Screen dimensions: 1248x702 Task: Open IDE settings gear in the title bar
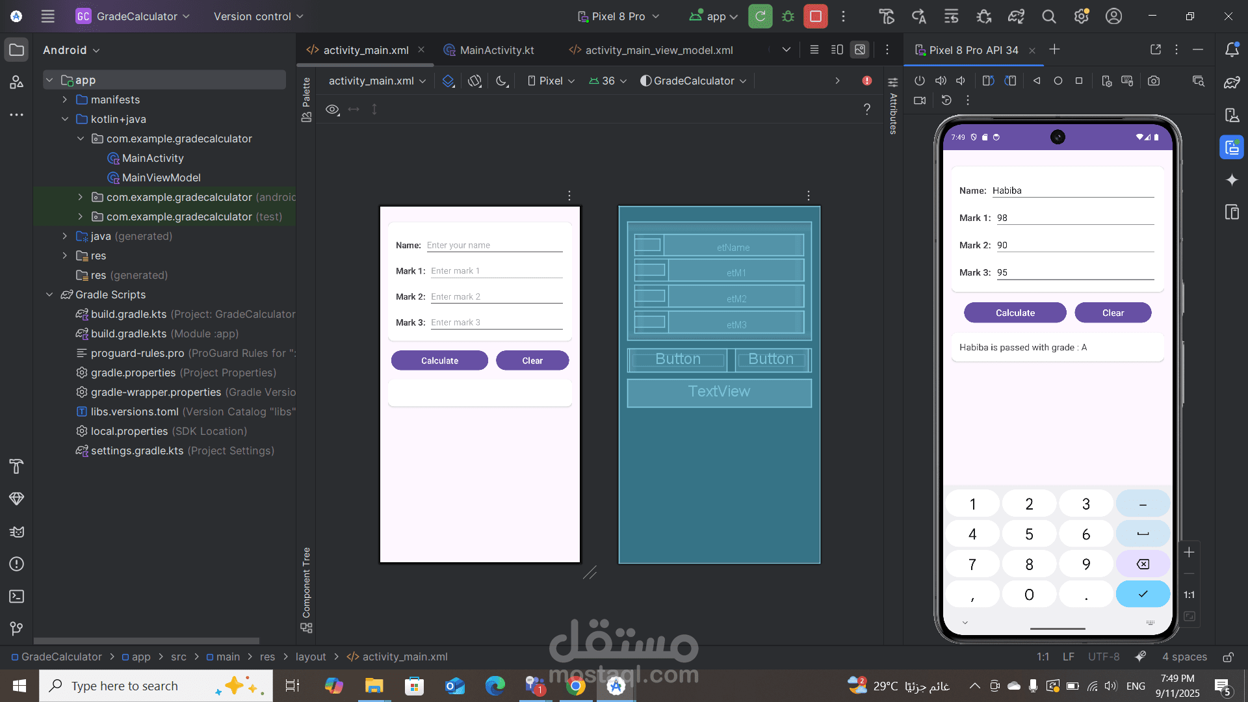click(x=1081, y=16)
